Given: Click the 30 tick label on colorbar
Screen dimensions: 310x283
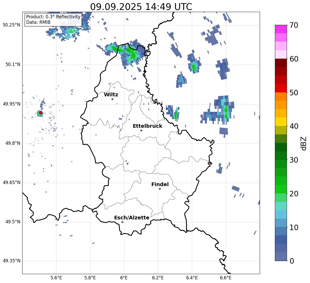Looking at the screenshot, I should pyautogui.click(x=294, y=160).
